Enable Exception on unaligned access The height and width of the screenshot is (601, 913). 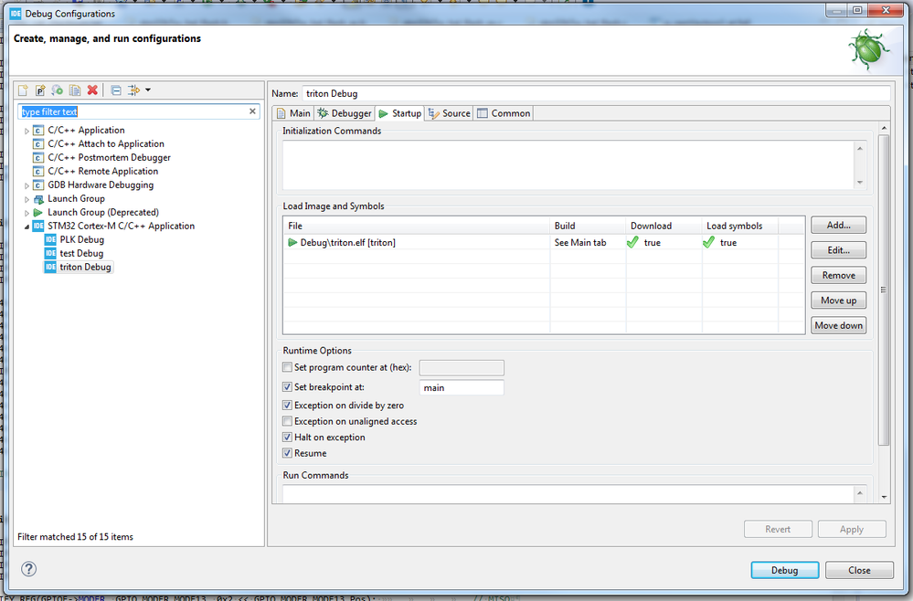point(287,421)
